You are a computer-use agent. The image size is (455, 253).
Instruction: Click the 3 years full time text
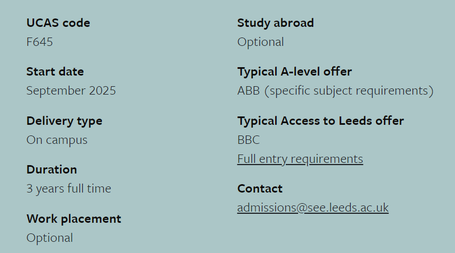pos(69,189)
